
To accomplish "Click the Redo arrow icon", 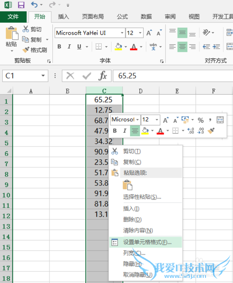I will click(x=52, y=5).
